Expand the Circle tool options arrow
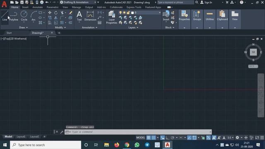This screenshot has width=265, height=149. pos(24,22)
